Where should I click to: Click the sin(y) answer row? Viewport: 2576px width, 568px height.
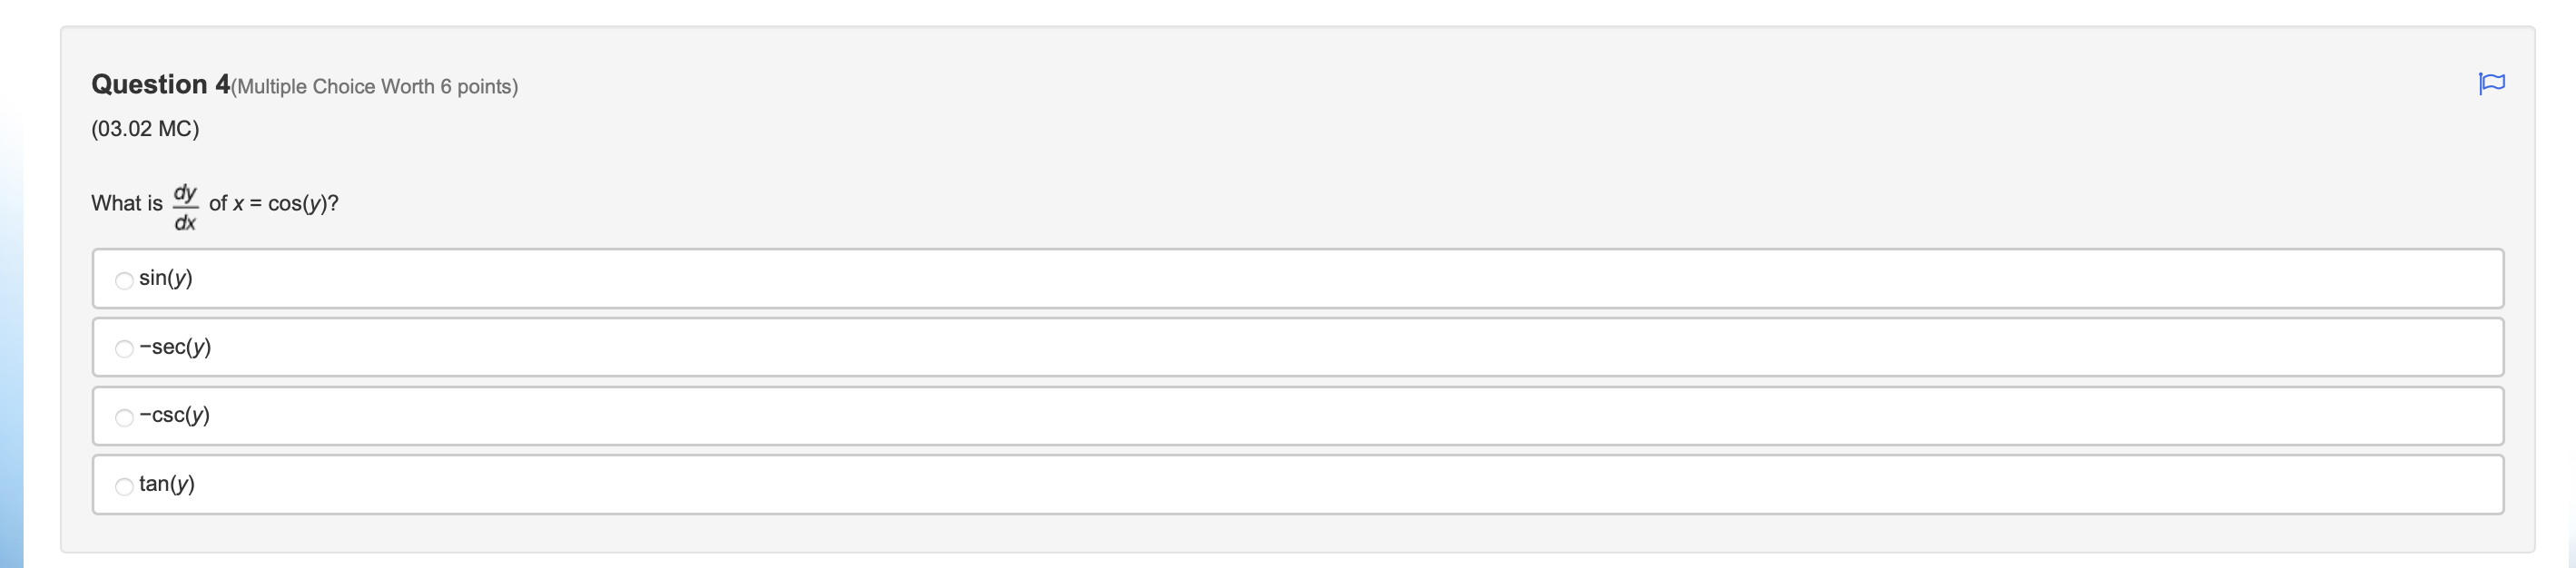700,279
